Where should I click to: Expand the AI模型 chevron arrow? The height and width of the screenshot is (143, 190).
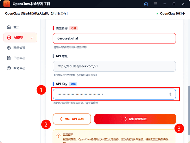click(x=31, y=38)
